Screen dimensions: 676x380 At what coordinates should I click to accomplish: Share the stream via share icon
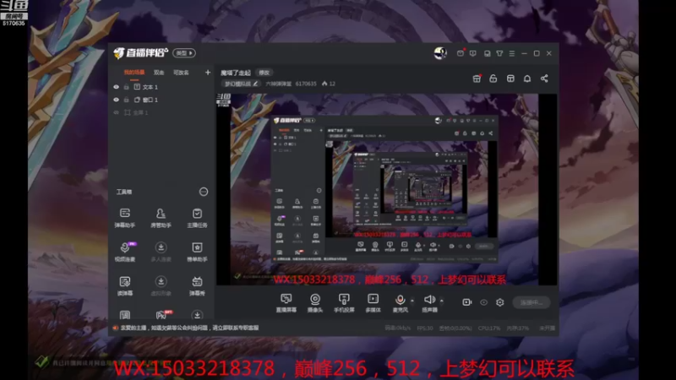[x=544, y=79]
